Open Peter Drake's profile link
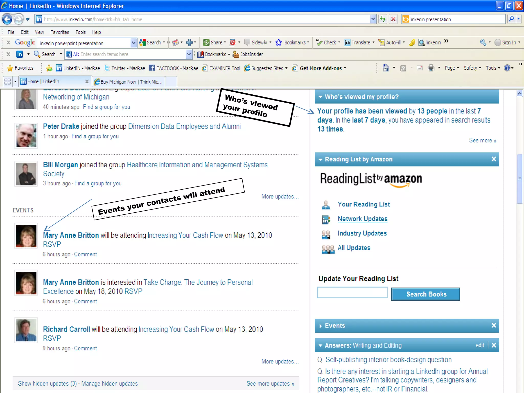The width and height of the screenshot is (524, 393). pyautogui.click(x=61, y=126)
